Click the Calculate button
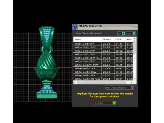 coord(105,103)
